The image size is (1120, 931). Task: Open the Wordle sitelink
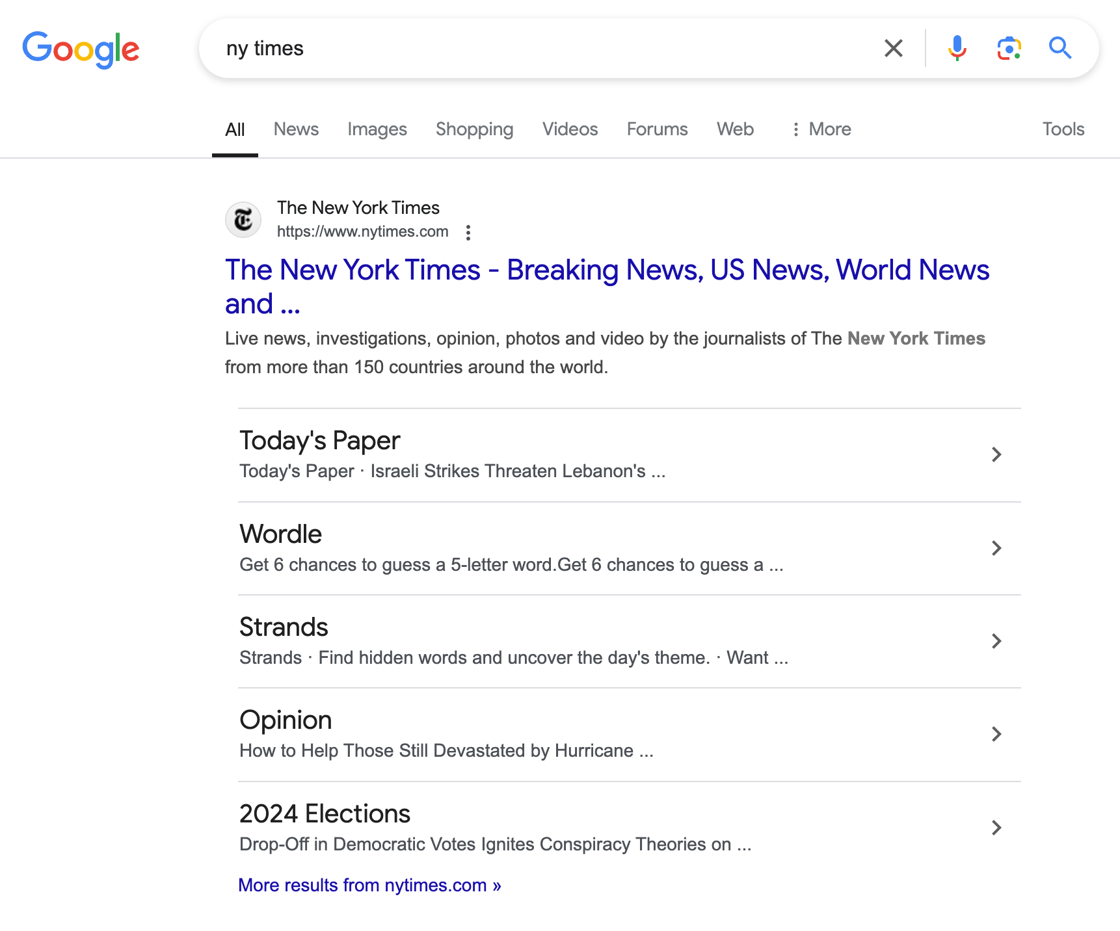click(x=281, y=534)
